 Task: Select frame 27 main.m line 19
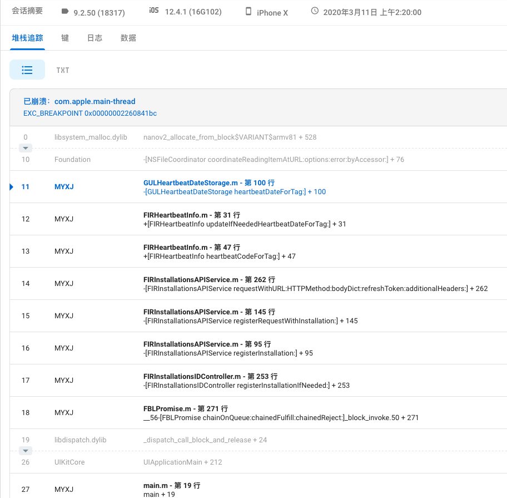tap(172, 485)
